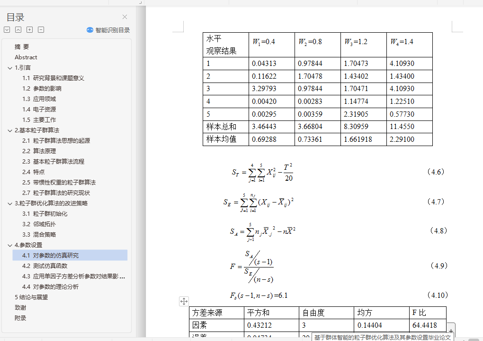This screenshot has width=483, height=341.
Task: Go to 2.4 特点
Action: click(33, 172)
